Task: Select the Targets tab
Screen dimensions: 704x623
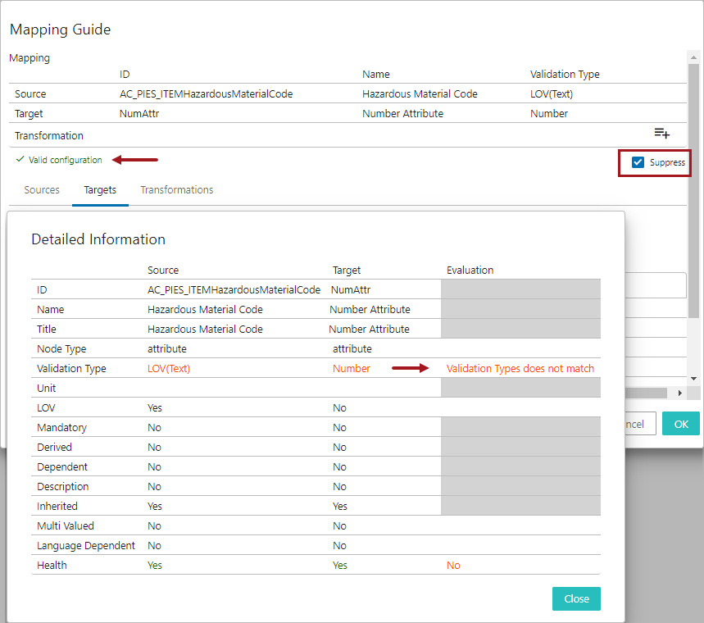Action: [x=100, y=190]
